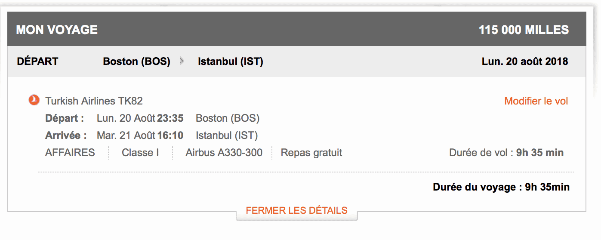Select the DÉPART section label

coord(37,62)
